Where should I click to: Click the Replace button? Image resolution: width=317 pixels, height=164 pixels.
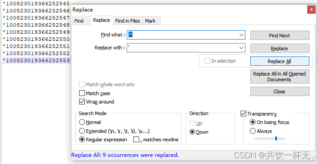pos(280,48)
